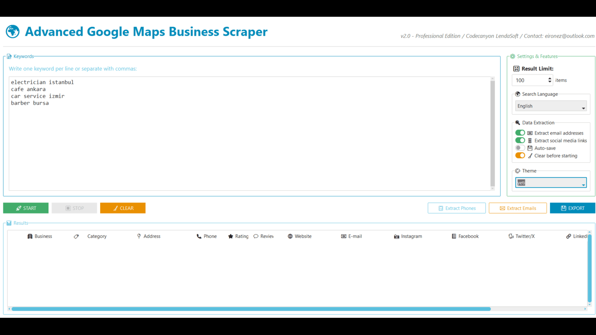Click the "Write one keyword per line" hint text
The image size is (596, 335).
[73, 69]
